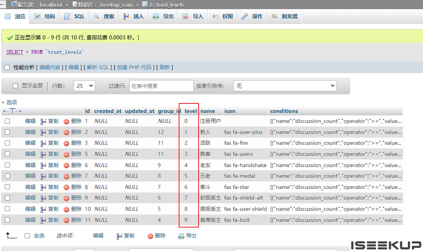
Task: Sort by the group_id column header
Action: (169, 111)
